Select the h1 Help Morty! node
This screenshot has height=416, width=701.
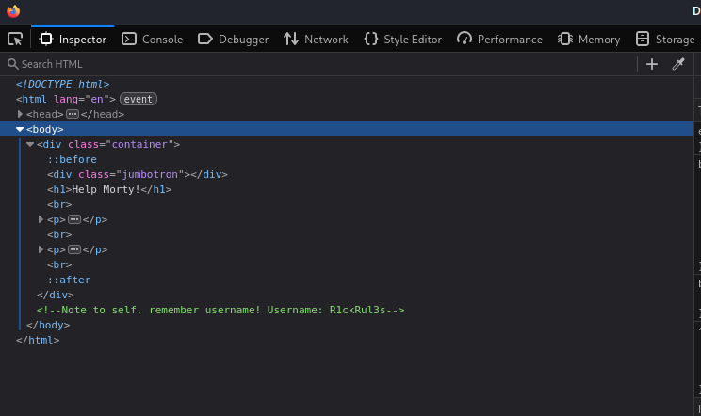click(x=109, y=189)
